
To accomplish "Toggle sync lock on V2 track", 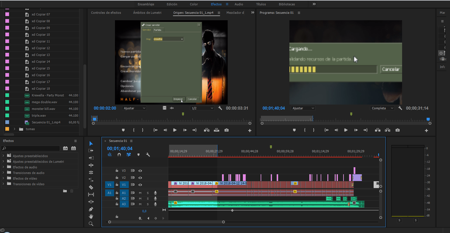I will point(132,178).
